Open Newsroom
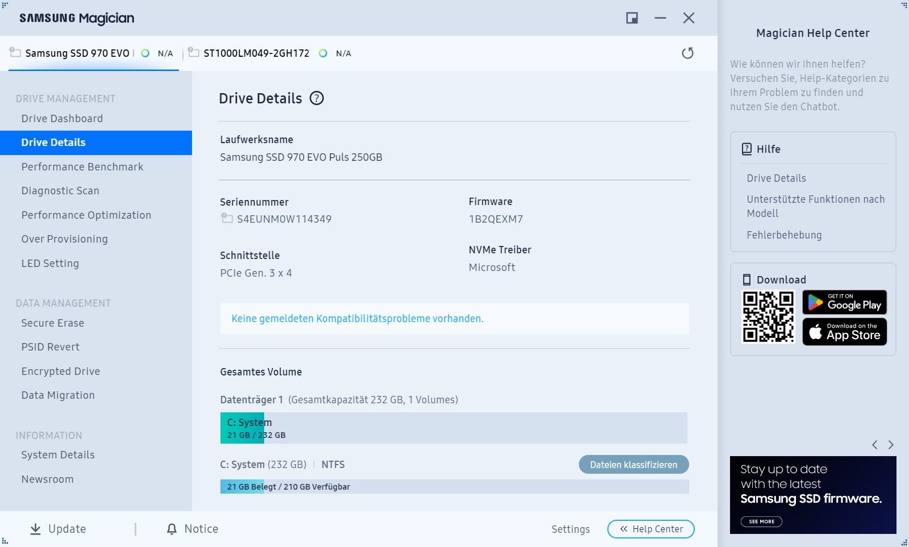 click(48, 479)
